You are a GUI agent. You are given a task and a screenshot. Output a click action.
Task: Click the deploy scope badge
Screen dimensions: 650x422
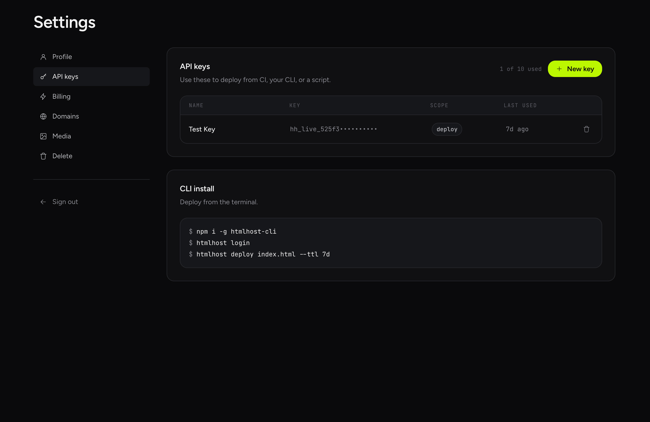(446, 129)
